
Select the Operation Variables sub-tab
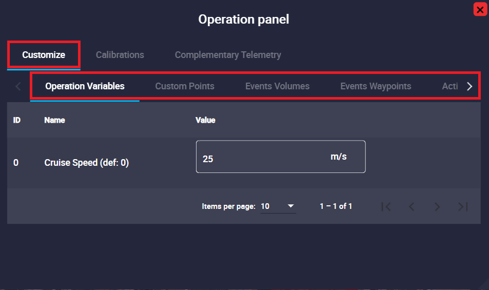(85, 86)
